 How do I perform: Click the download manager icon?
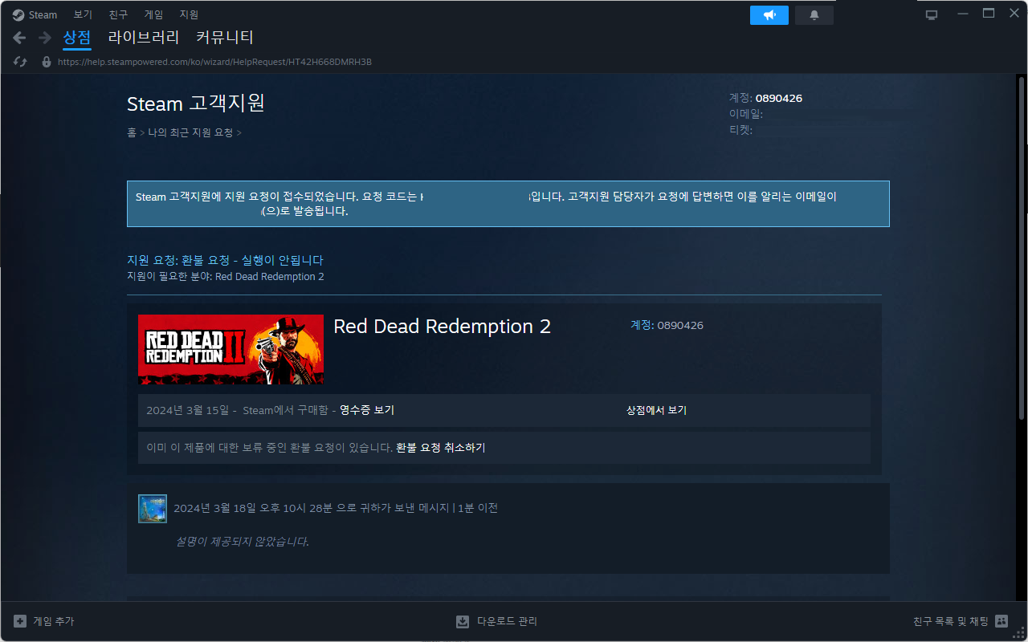463,621
